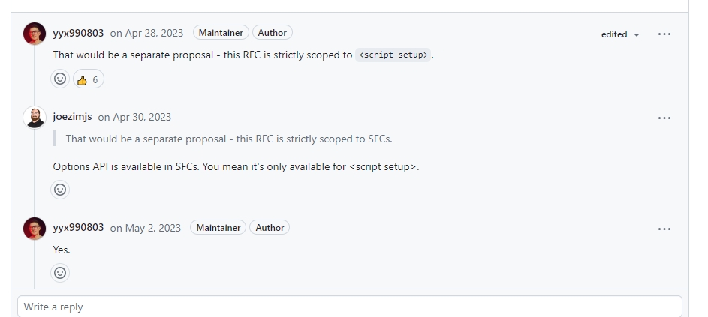The width and height of the screenshot is (708, 317).
Task: Select the Author badge on the May 2 comment
Action: pos(270,228)
